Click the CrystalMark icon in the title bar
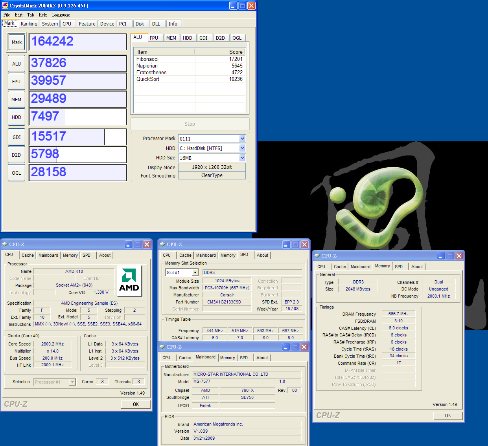The height and width of the screenshot is (446, 488). point(5,5)
